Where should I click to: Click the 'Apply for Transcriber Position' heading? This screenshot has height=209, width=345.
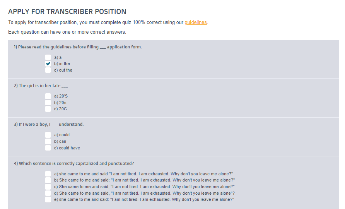coord(67,12)
